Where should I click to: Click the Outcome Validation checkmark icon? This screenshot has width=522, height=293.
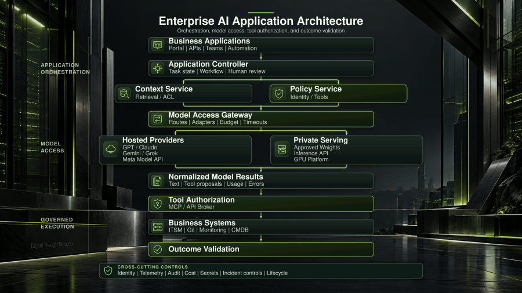pos(157,249)
